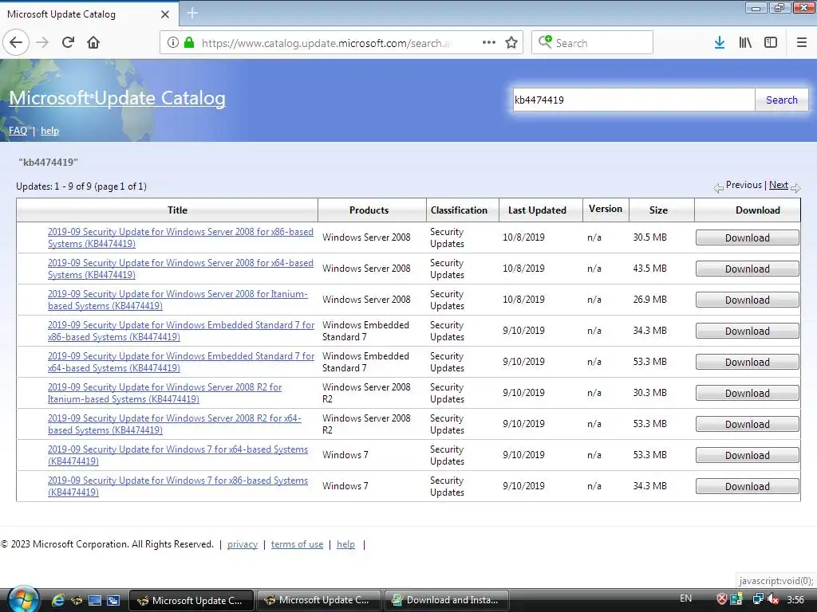Open the privacy footer link
817x612 pixels.
[243, 544]
